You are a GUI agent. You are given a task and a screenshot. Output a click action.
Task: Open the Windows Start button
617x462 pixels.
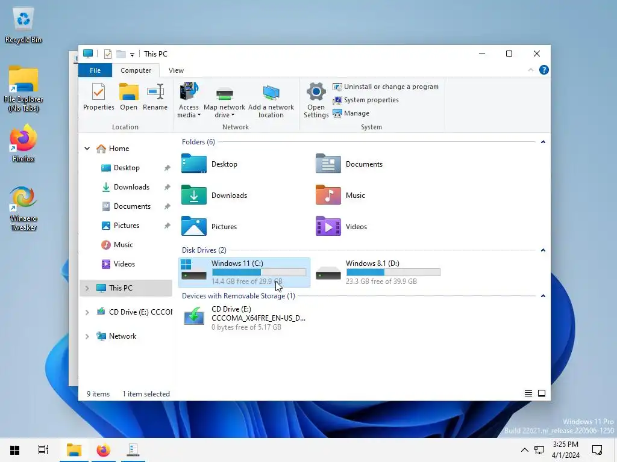click(15, 450)
